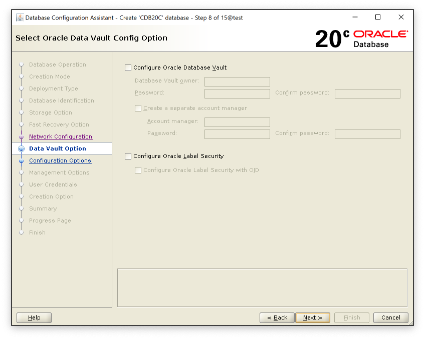Enable Configure Oracle Database Vault checkbox

tap(128, 67)
